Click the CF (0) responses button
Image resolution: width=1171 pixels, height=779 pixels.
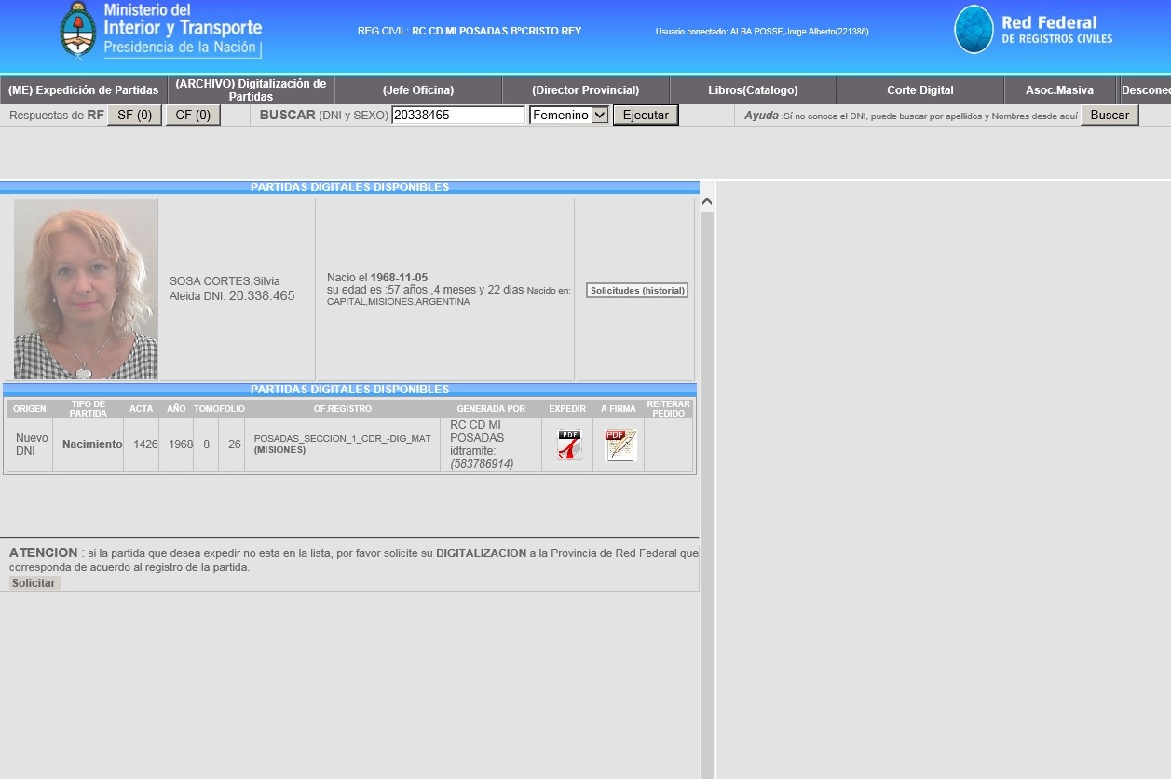193,116
